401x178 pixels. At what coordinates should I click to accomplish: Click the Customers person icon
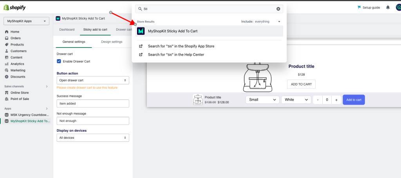(x=7, y=51)
